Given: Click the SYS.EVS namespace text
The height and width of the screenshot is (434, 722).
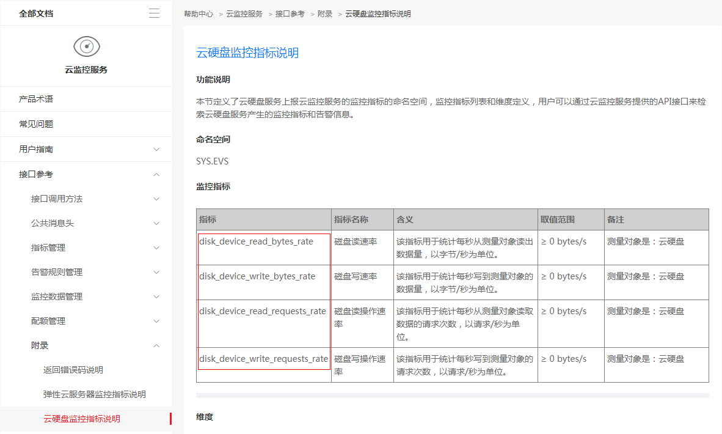Looking at the screenshot, I should point(213,161).
